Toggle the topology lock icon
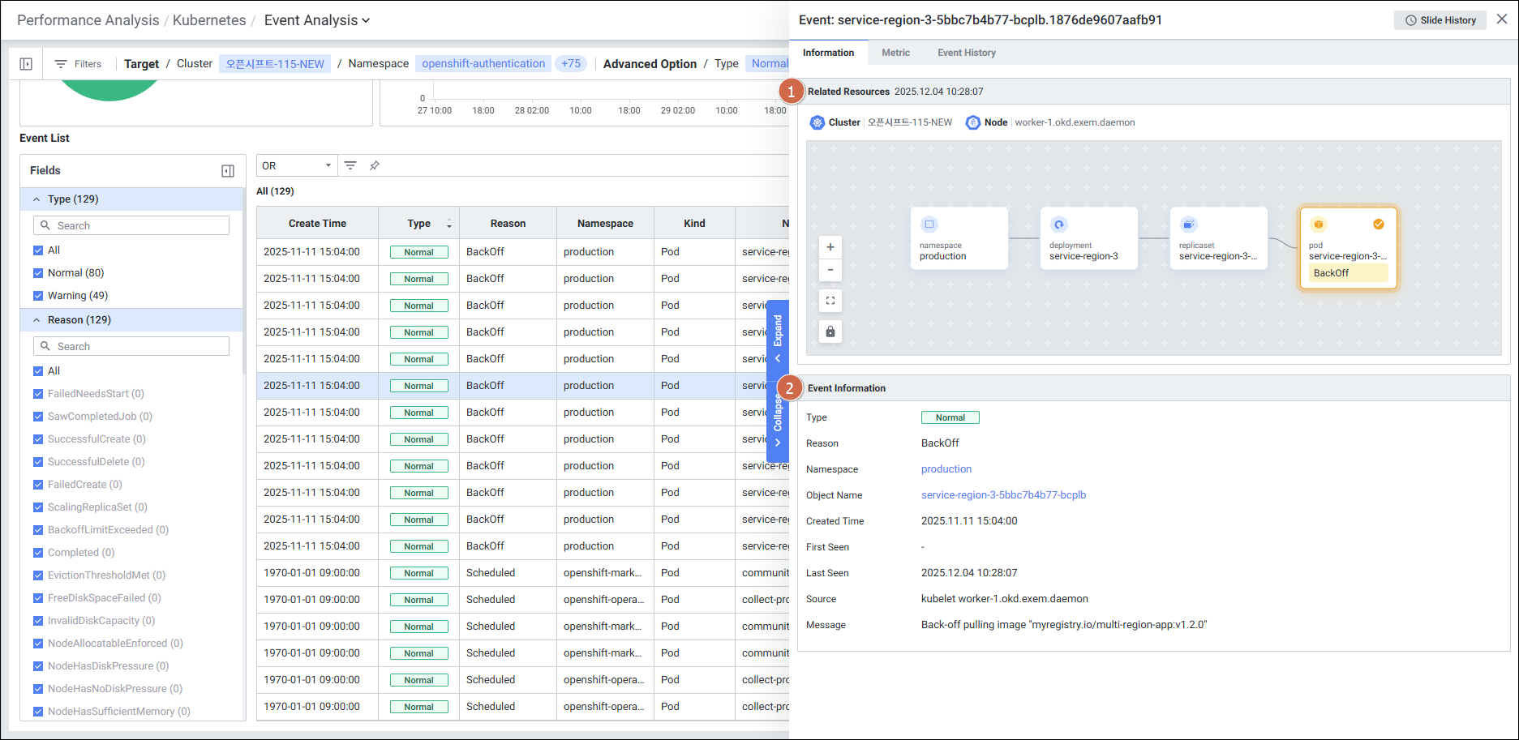 [x=830, y=332]
